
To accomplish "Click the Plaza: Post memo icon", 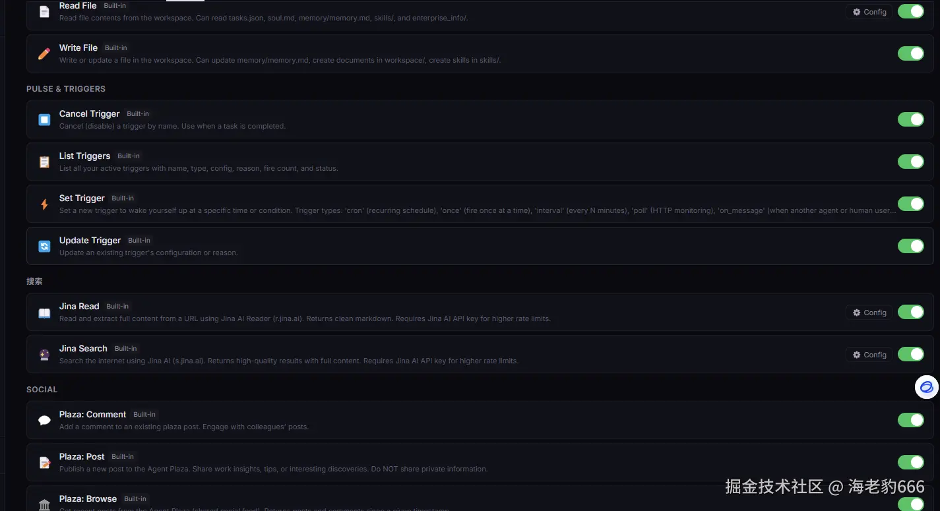I will [x=44, y=462].
